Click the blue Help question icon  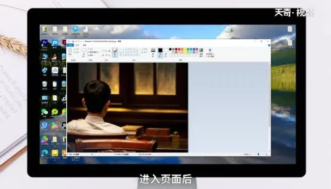[x=269, y=45]
